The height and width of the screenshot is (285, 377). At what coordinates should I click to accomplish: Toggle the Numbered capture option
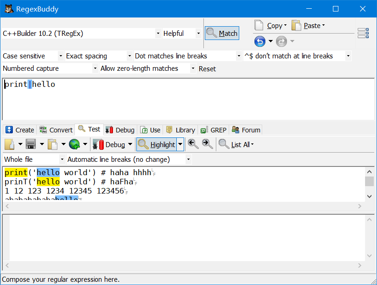pyautogui.click(x=50, y=68)
